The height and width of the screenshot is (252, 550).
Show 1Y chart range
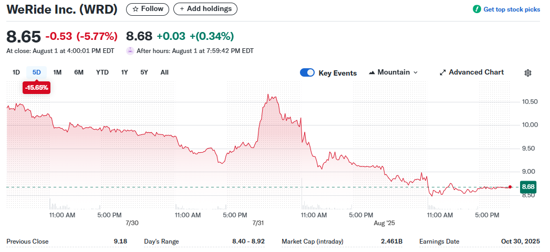click(x=124, y=72)
